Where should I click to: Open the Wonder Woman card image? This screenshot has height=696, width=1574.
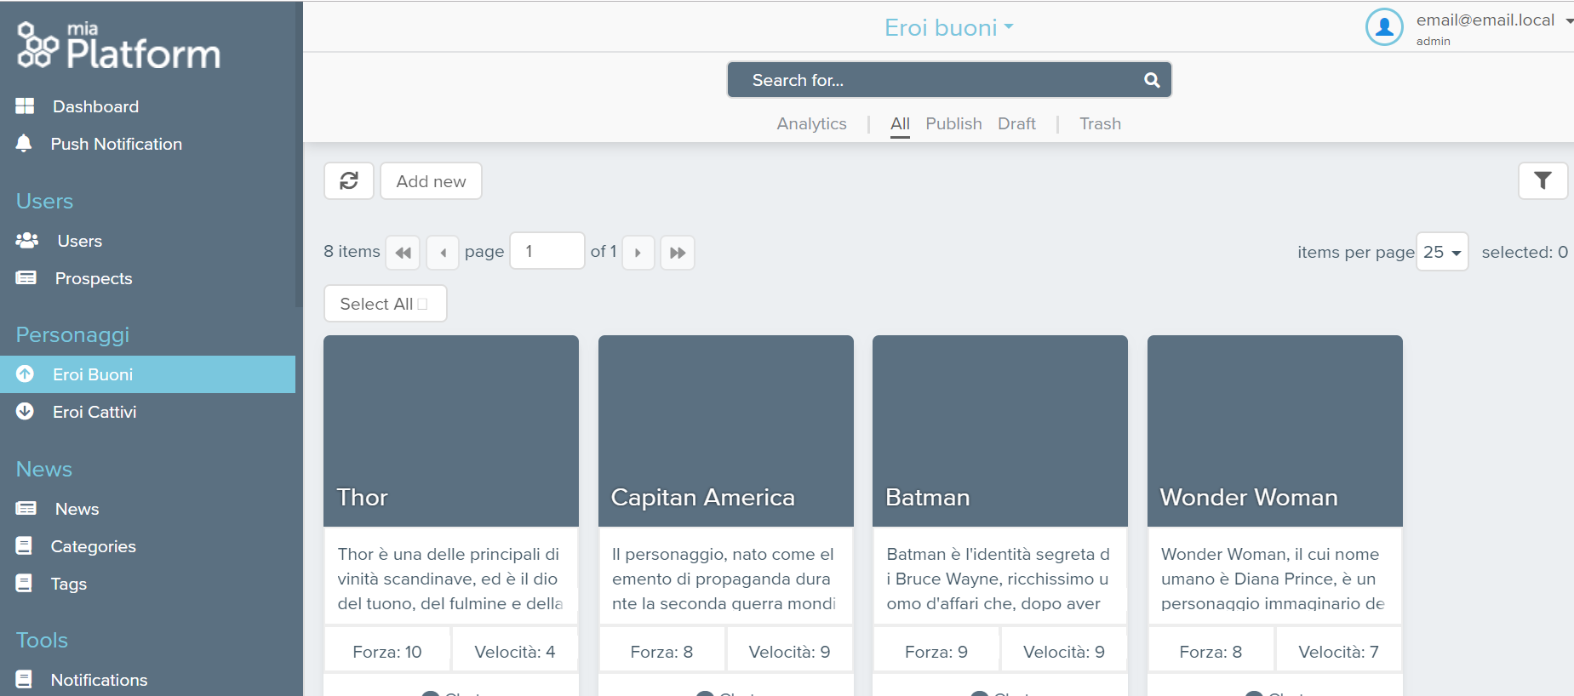point(1274,417)
